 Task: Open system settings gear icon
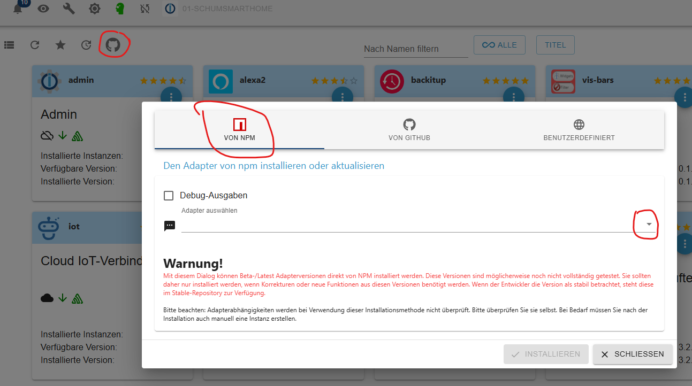95,9
